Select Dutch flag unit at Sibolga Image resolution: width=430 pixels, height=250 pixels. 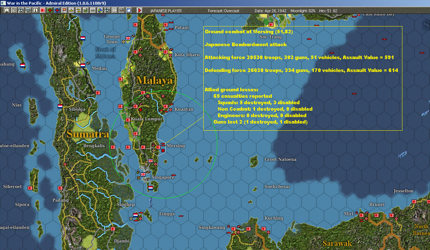coord(60,106)
